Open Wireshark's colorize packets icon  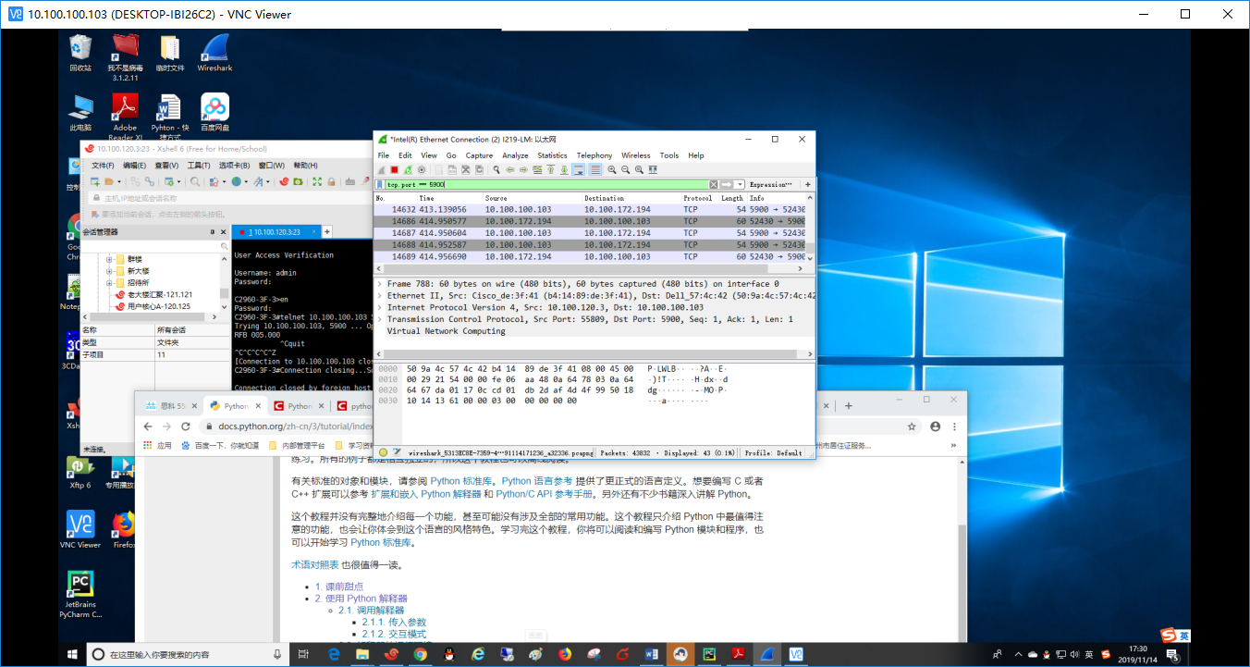coord(595,170)
